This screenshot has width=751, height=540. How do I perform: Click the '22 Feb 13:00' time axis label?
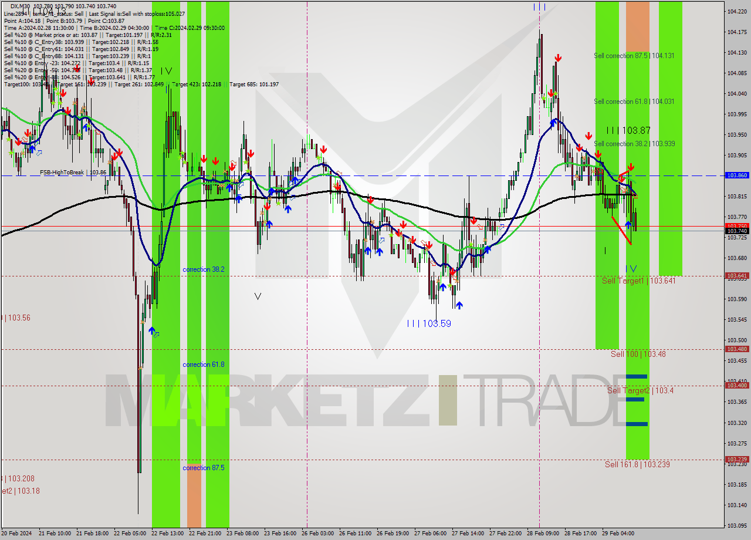click(167, 534)
